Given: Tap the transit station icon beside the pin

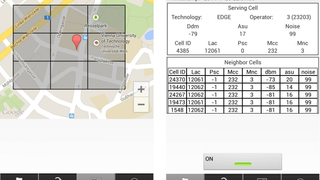Looking at the screenshot, I should click(x=85, y=38).
